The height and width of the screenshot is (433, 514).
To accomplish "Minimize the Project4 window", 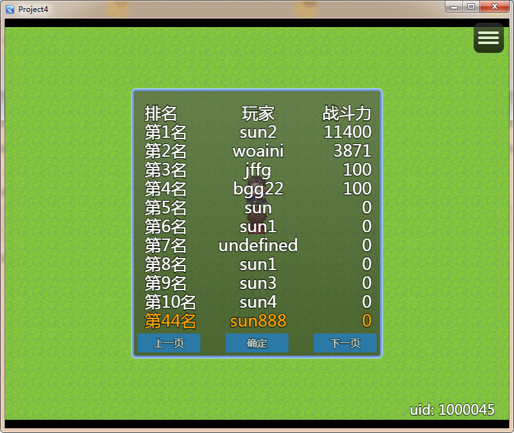I will coord(454,6).
